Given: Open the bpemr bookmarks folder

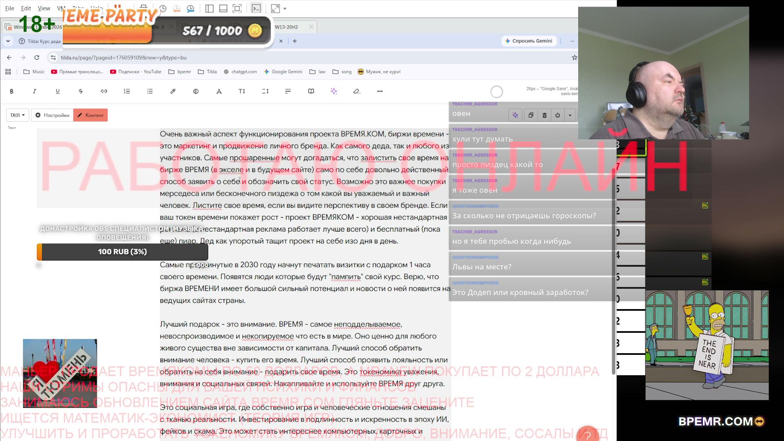Looking at the screenshot, I should click(180, 72).
